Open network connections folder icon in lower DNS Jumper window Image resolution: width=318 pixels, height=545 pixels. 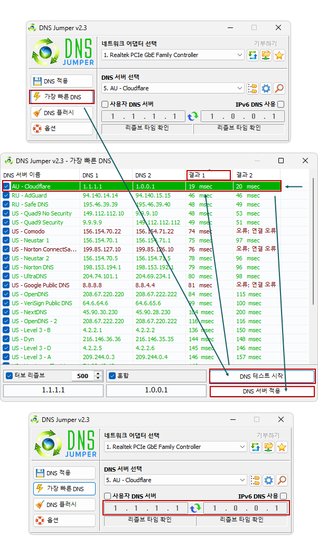pos(269,447)
